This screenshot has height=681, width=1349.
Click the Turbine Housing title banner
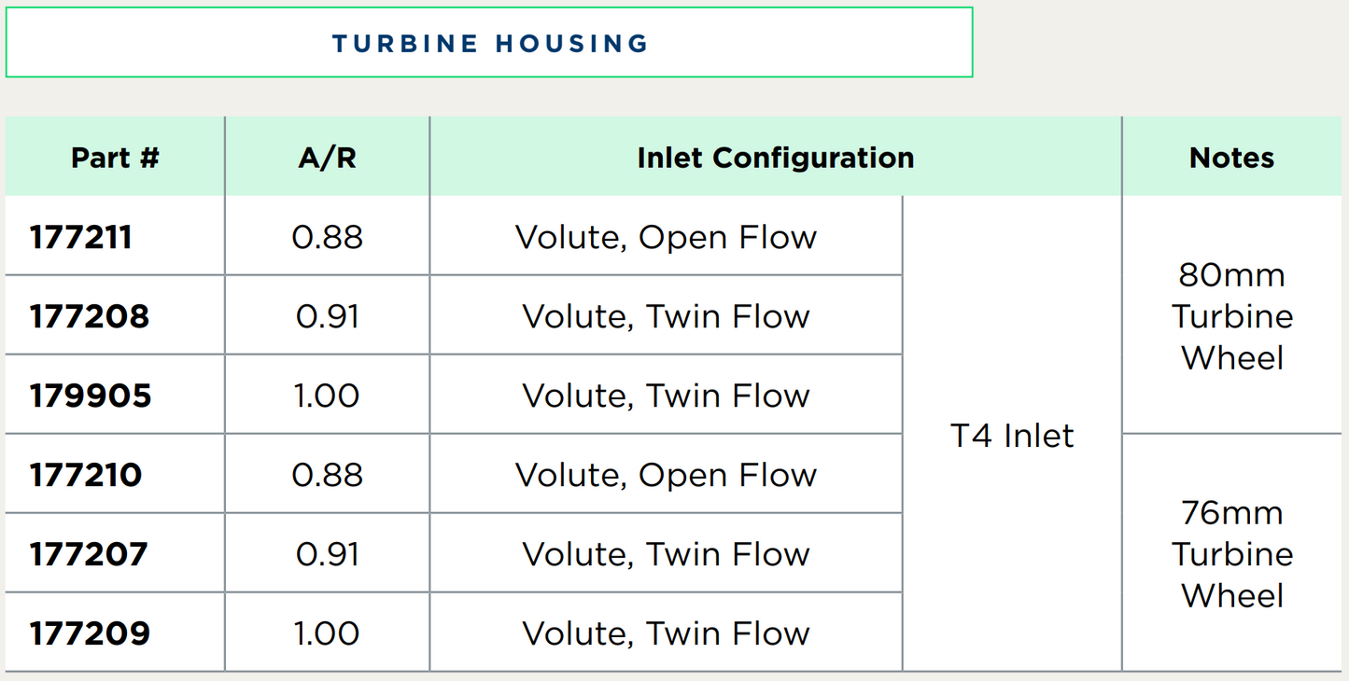click(489, 43)
